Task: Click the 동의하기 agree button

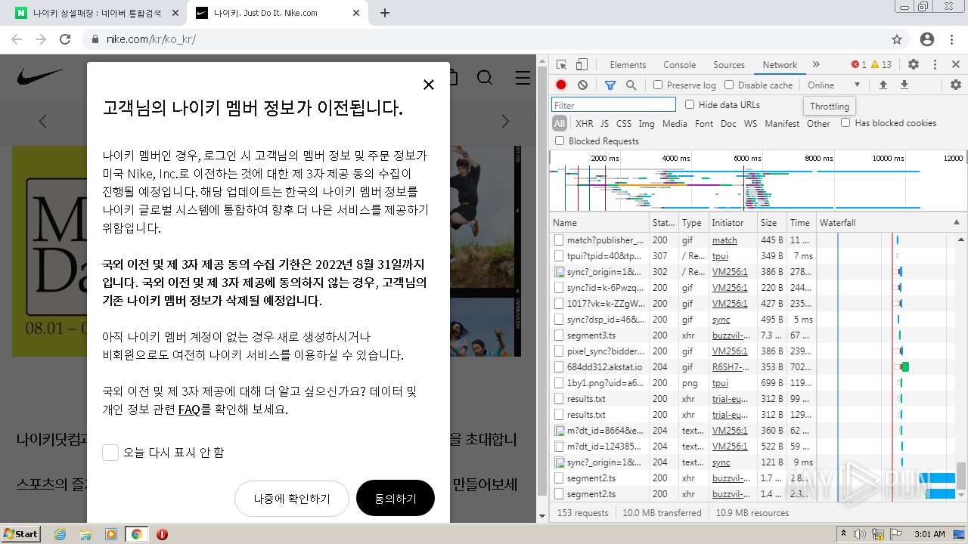Action: (x=396, y=499)
